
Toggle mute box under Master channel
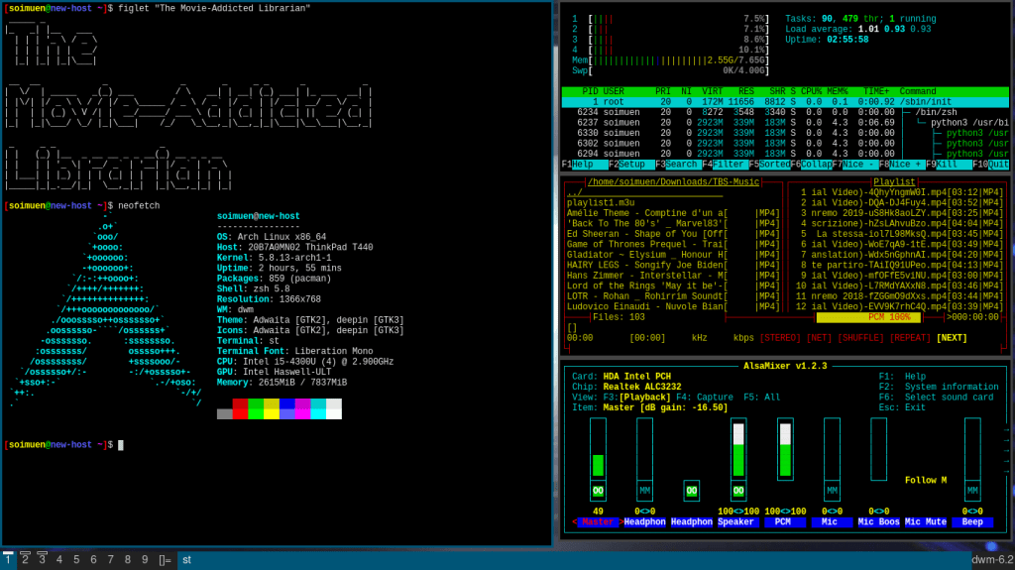click(598, 491)
